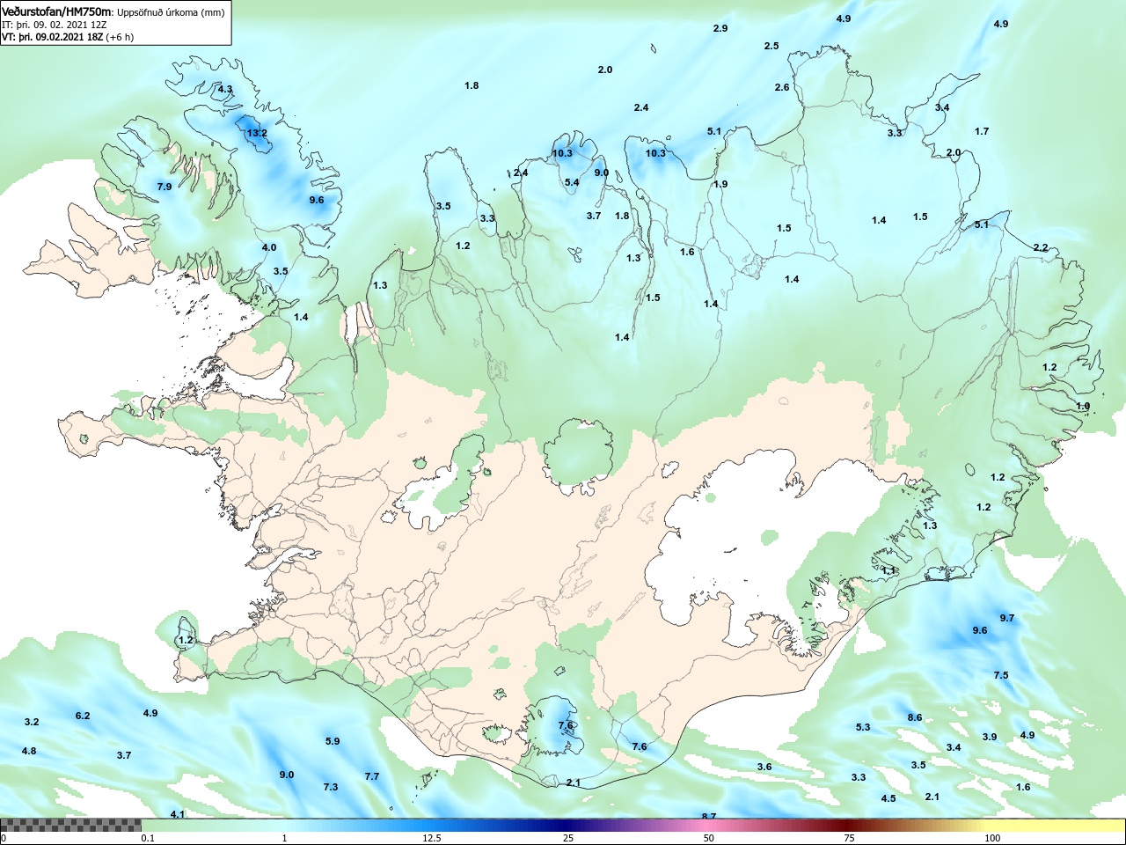Click the checkered no-precipitation legend segment
This screenshot has height=845, width=1126.
click(70, 825)
